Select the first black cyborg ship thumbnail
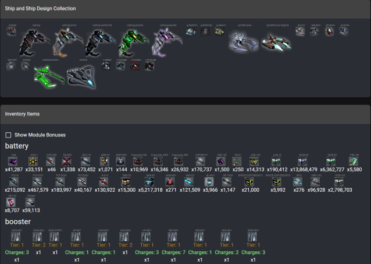 [x=35, y=40]
